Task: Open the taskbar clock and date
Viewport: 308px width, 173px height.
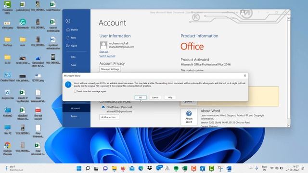Action: click(292, 168)
